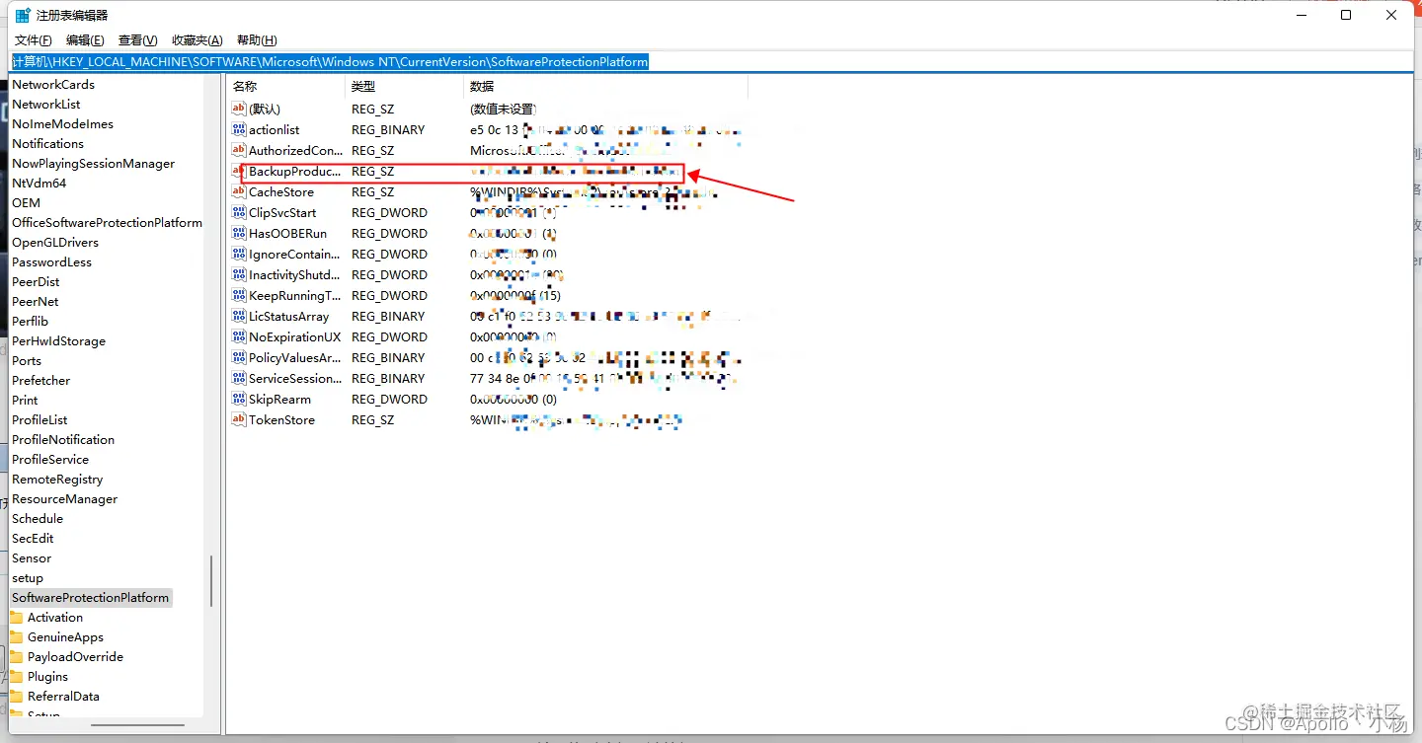The height and width of the screenshot is (743, 1422).
Task: Open the 编辑(E) menu
Action: click(85, 40)
